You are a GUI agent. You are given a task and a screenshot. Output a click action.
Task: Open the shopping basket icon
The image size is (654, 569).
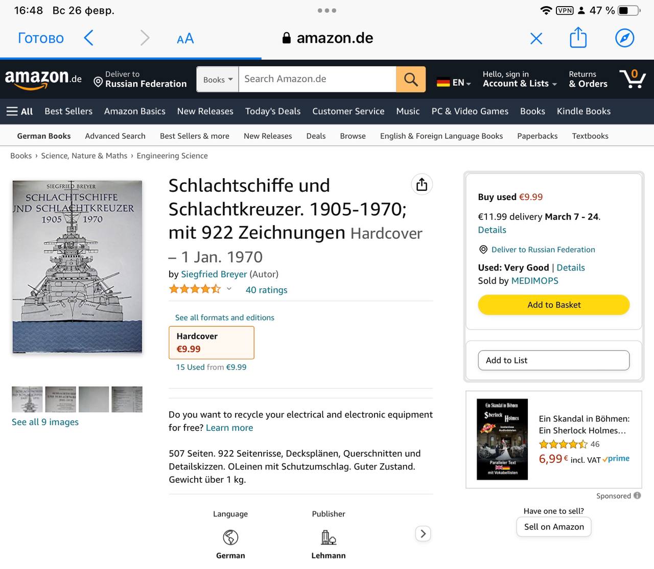click(x=632, y=79)
